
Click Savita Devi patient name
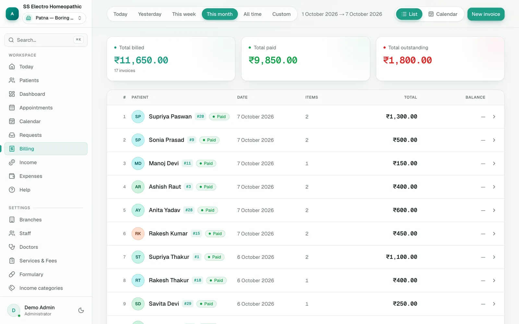click(164, 304)
